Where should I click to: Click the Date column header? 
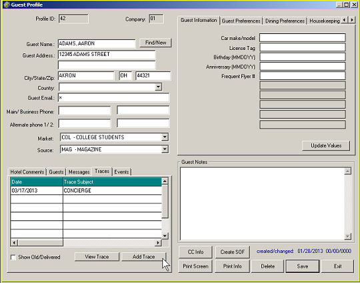pyautogui.click(x=37, y=182)
